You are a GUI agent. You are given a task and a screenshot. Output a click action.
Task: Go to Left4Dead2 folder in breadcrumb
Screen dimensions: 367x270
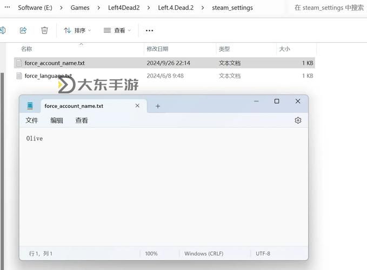pyautogui.click(x=124, y=8)
